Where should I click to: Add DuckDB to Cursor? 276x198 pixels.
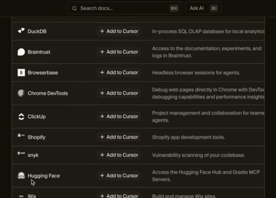coord(119,31)
